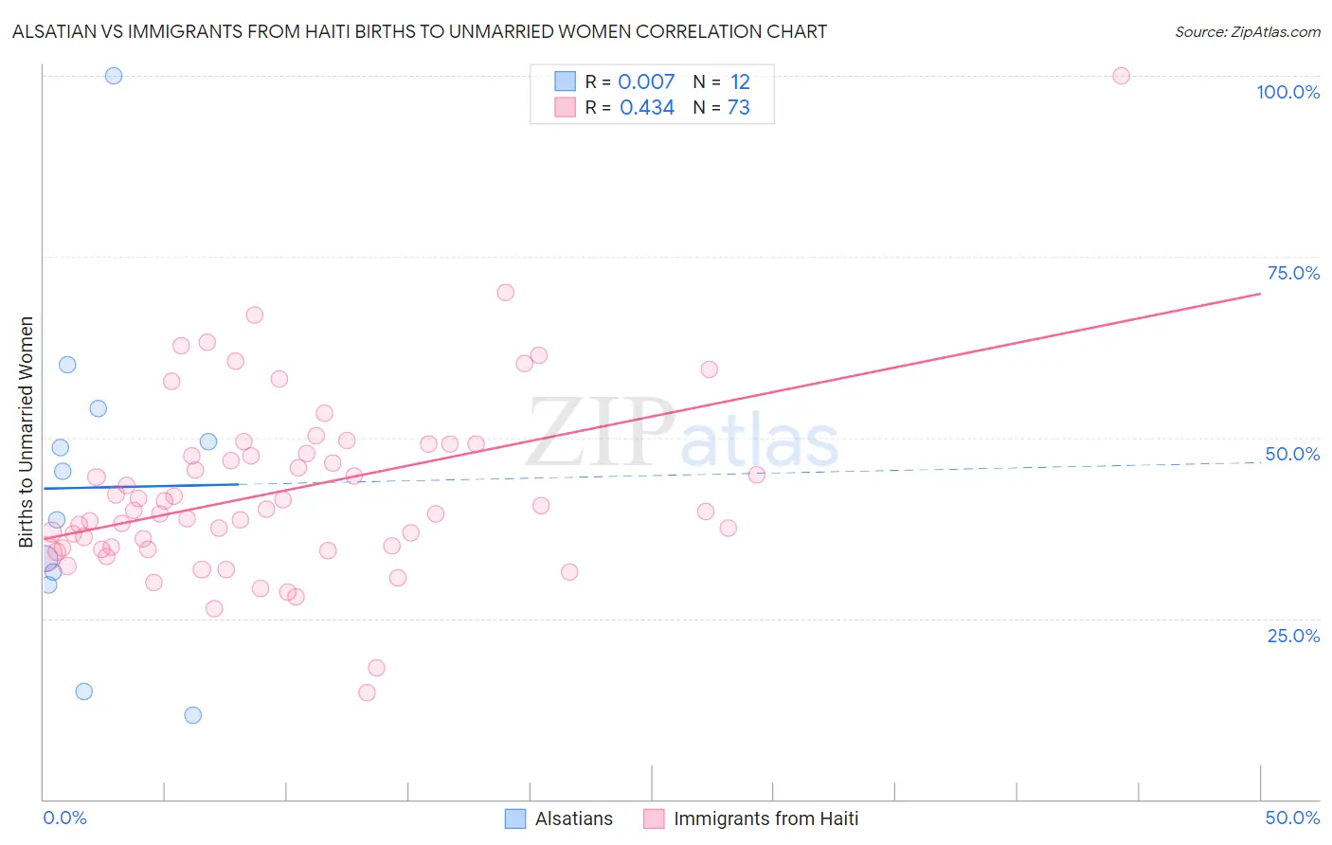Click the ZIPatlas watermark in chart center

click(682, 434)
